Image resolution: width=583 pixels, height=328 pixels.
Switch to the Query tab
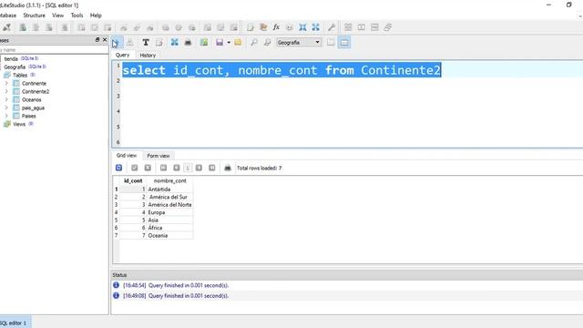(122, 55)
